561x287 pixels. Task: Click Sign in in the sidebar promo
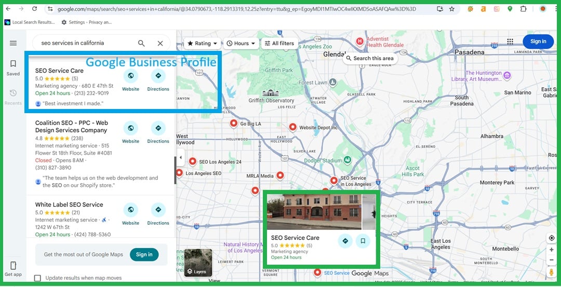coord(144,254)
